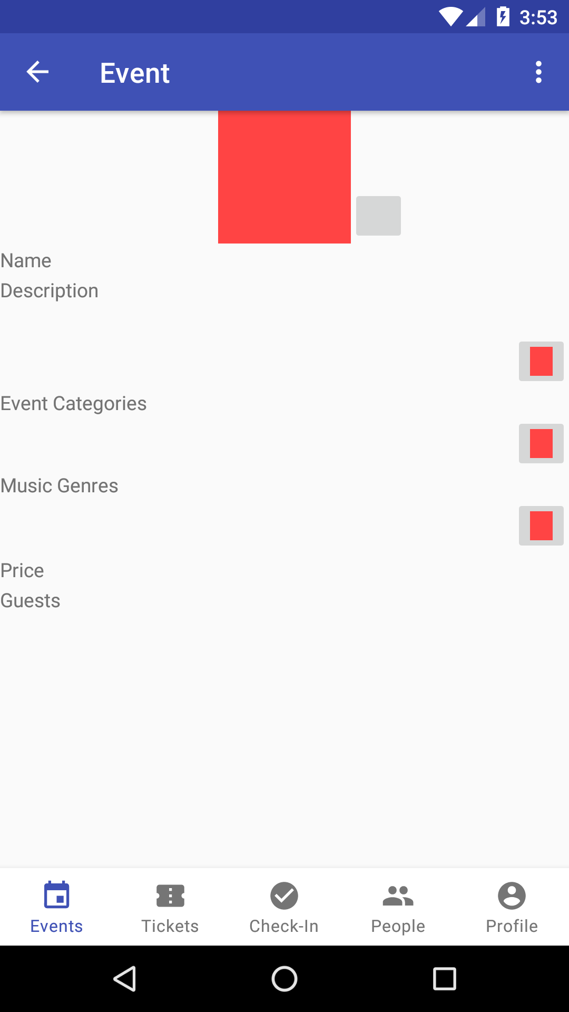Click red square button above Price
This screenshot has width=569, height=1012.
pyautogui.click(x=541, y=526)
